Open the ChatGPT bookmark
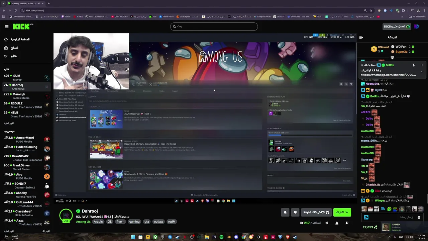The image size is (428, 241). (279, 17)
